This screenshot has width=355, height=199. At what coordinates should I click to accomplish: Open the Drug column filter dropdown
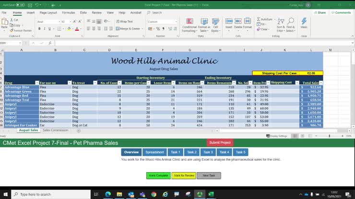(x=37, y=83)
